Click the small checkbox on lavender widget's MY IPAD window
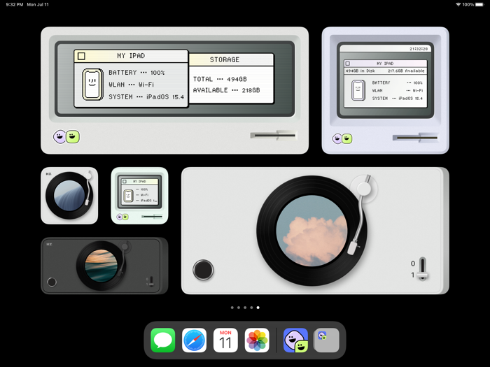Screen dimensions: 490x367 [x=347, y=64]
